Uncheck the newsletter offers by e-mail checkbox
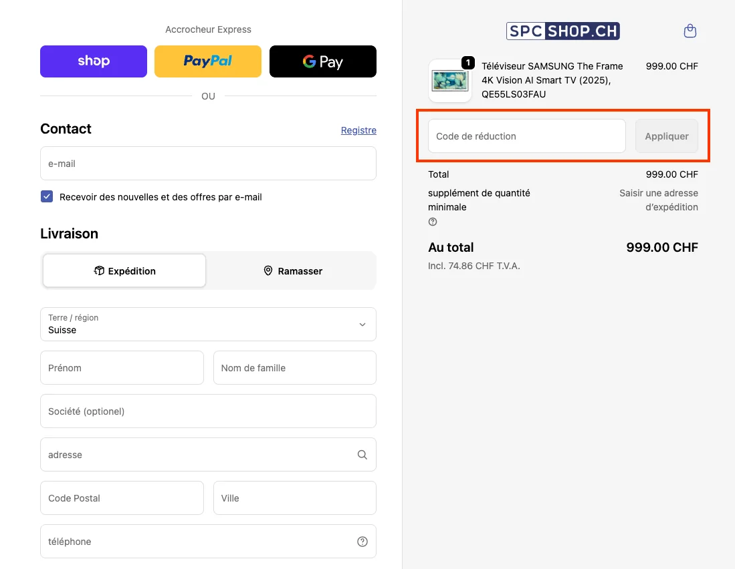735x569 pixels. click(47, 196)
